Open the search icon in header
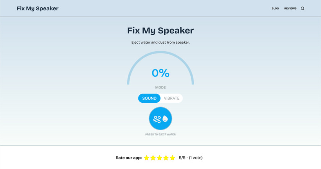 point(303,8)
